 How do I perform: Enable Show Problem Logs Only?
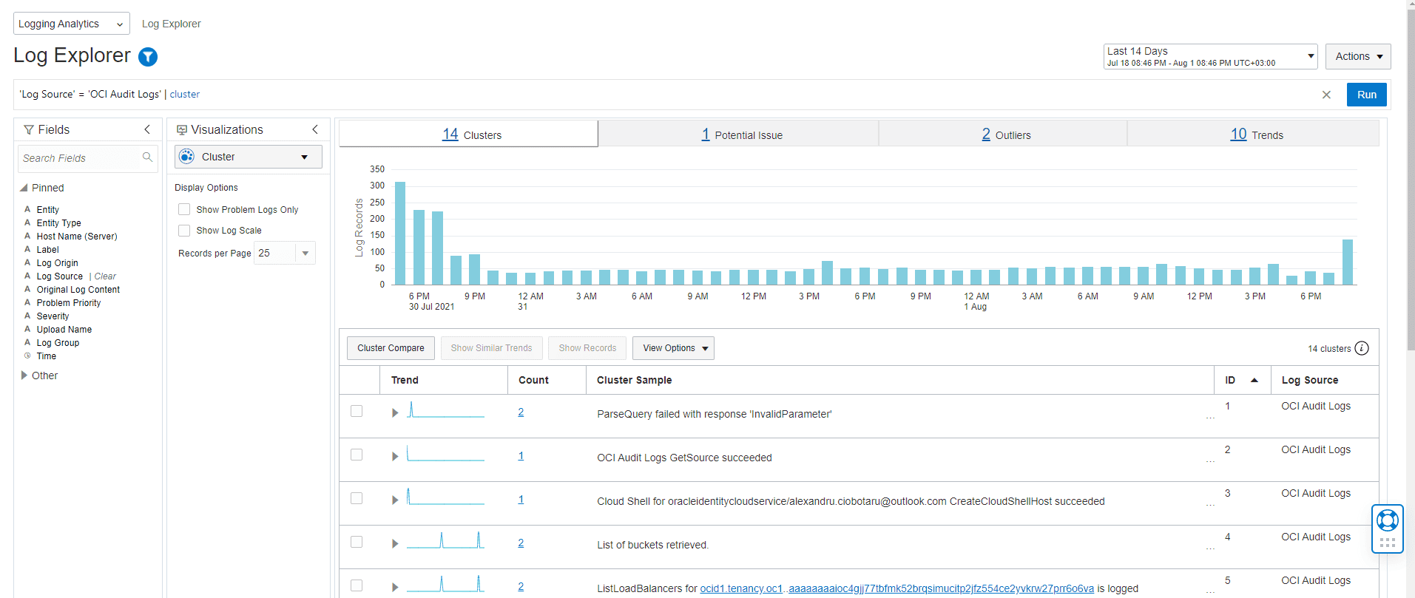coord(184,210)
